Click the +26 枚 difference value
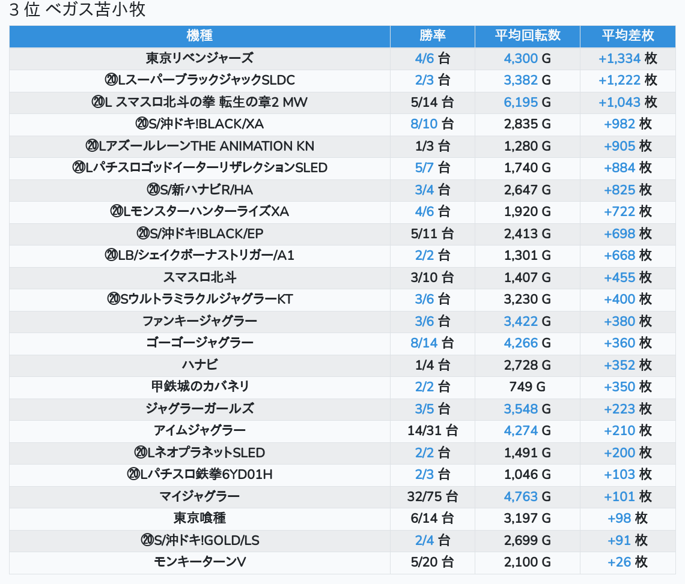This screenshot has width=685, height=584. tap(627, 562)
